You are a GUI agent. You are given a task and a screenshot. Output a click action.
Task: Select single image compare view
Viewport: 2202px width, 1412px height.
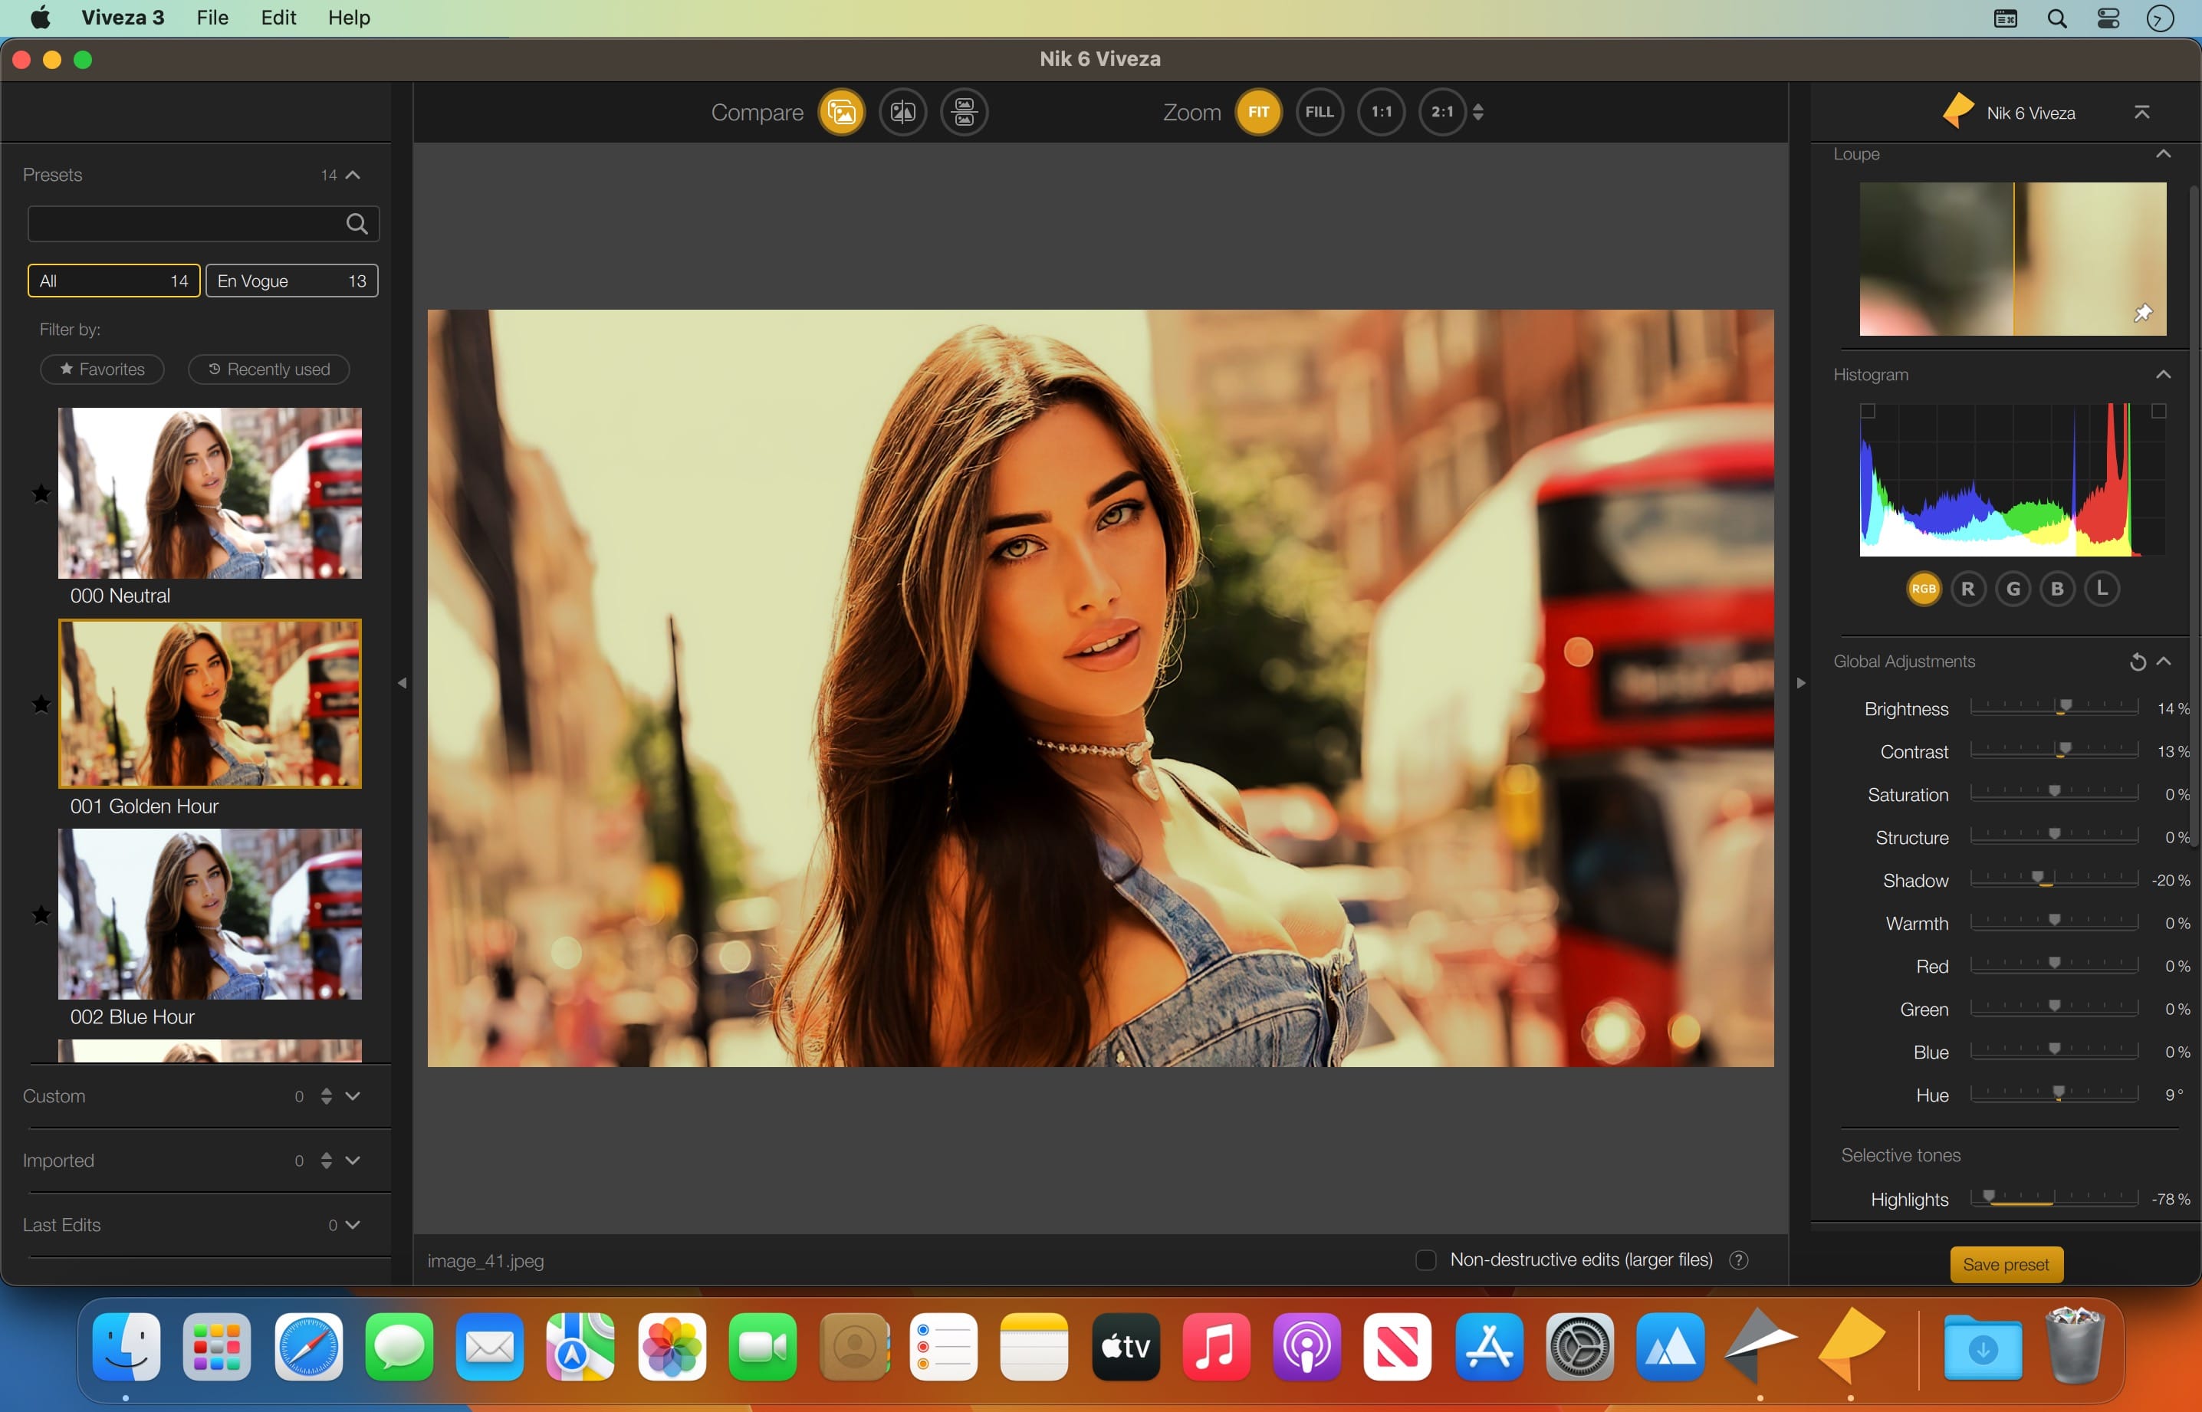pyautogui.click(x=841, y=112)
